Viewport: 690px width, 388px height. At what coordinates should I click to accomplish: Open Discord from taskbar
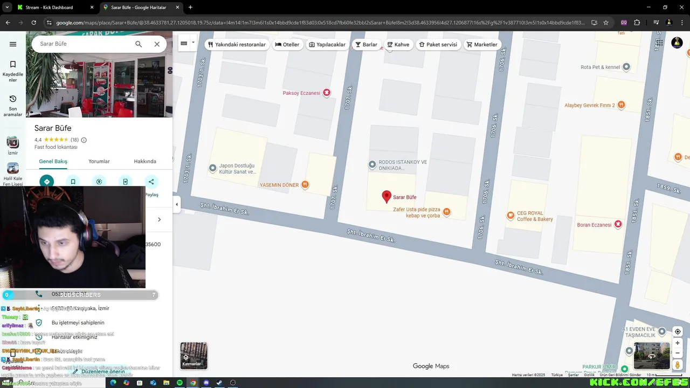click(x=206, y=383)
